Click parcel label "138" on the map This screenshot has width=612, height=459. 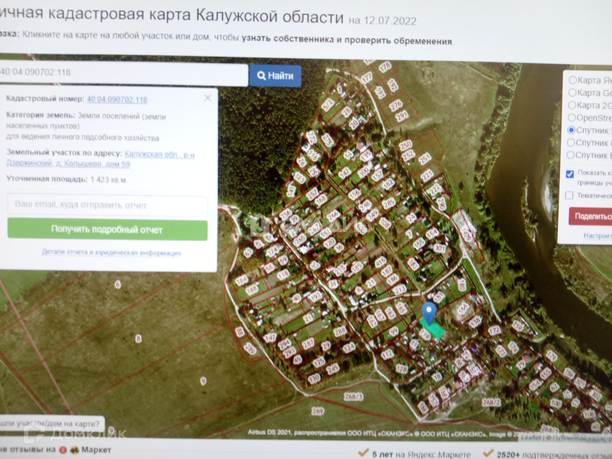pos(475,322)
